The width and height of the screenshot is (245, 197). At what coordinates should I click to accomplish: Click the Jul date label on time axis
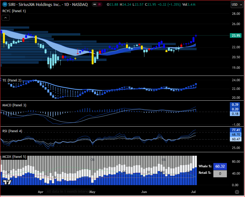pos(193,192)
